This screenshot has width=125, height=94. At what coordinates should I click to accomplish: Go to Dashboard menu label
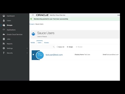[x=11, y=16]
